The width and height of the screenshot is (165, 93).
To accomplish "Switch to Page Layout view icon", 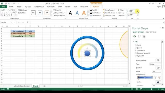I will pyautogui.click(x=137, y=89).
